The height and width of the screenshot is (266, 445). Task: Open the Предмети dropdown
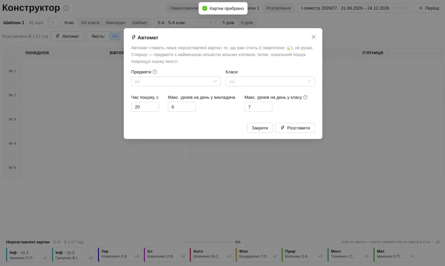pyautogui.click(x=176, y=81)
